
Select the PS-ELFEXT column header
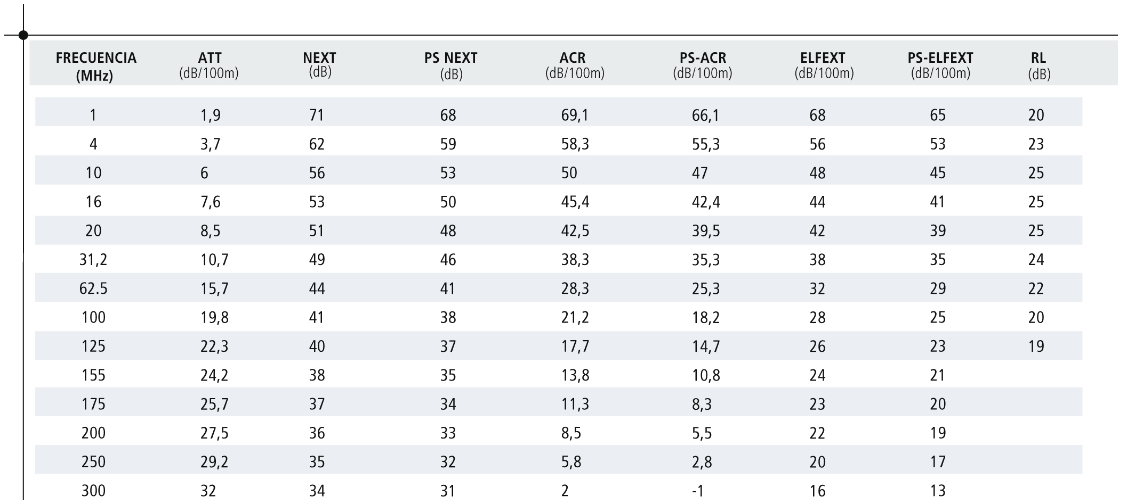pos(940,65)
